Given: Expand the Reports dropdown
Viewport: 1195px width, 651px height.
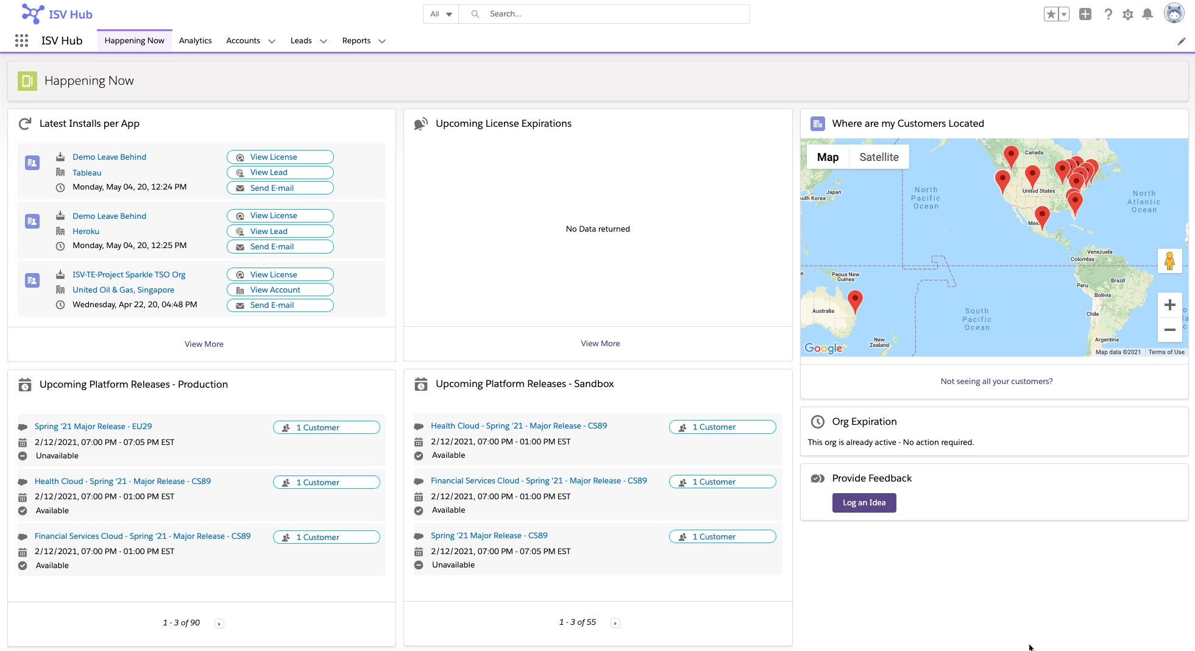Looking at the screenshot, I should [x=382, y=41].
